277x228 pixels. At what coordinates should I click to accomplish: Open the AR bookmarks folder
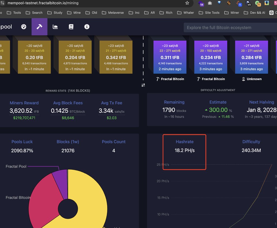[x=149, y=13]
